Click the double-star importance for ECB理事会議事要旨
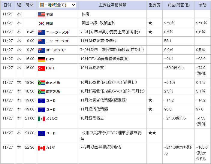Viewport: 211px width, 164px height. (x=152, y=133)
